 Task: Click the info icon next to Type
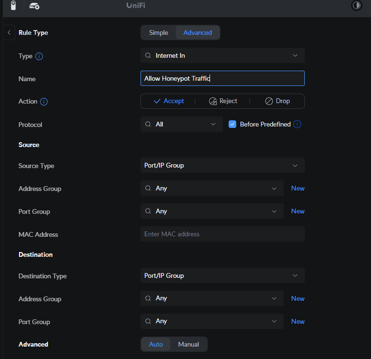[39, 56]
